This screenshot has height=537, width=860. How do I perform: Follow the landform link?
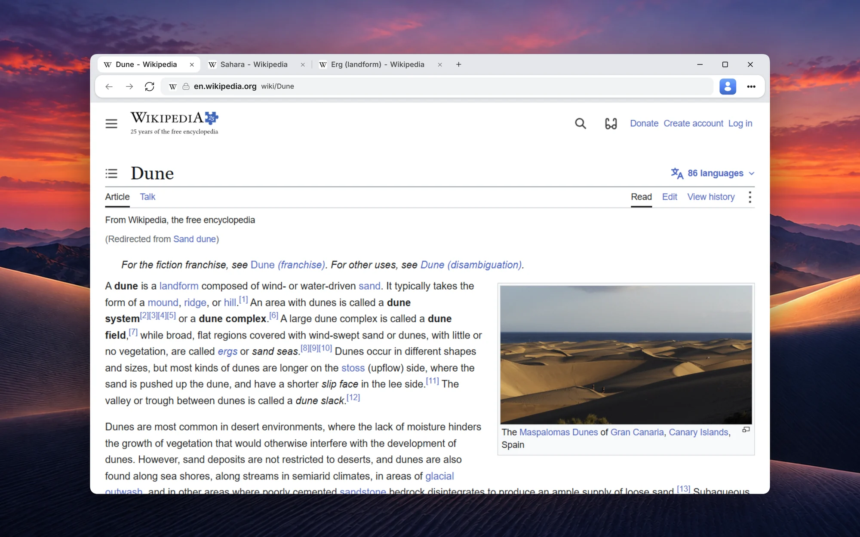pyautogui.click(x=179, y=286)
